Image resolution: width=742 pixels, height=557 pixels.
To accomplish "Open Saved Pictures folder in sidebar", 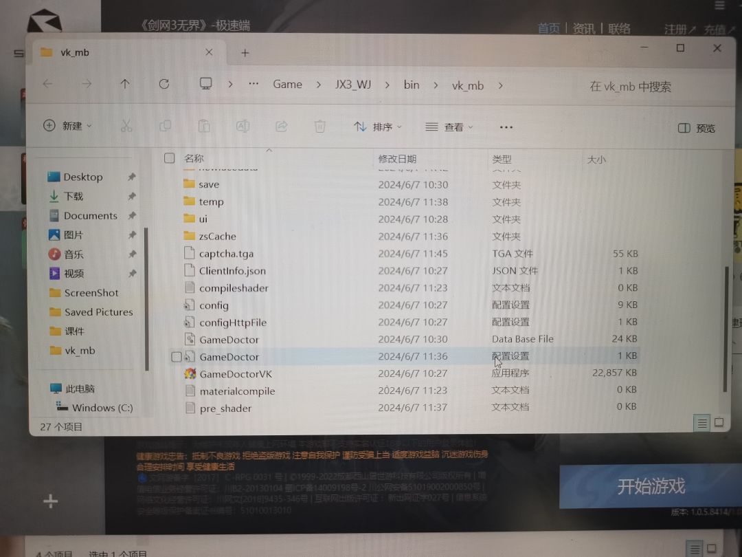I will [98, 312].
